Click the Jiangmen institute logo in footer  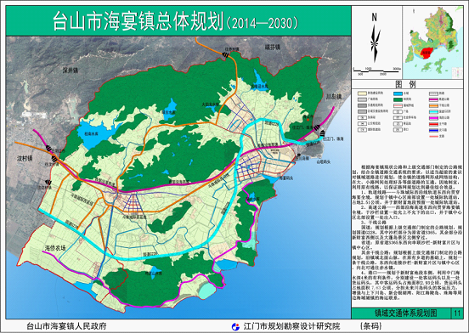[x=235, y=326]
